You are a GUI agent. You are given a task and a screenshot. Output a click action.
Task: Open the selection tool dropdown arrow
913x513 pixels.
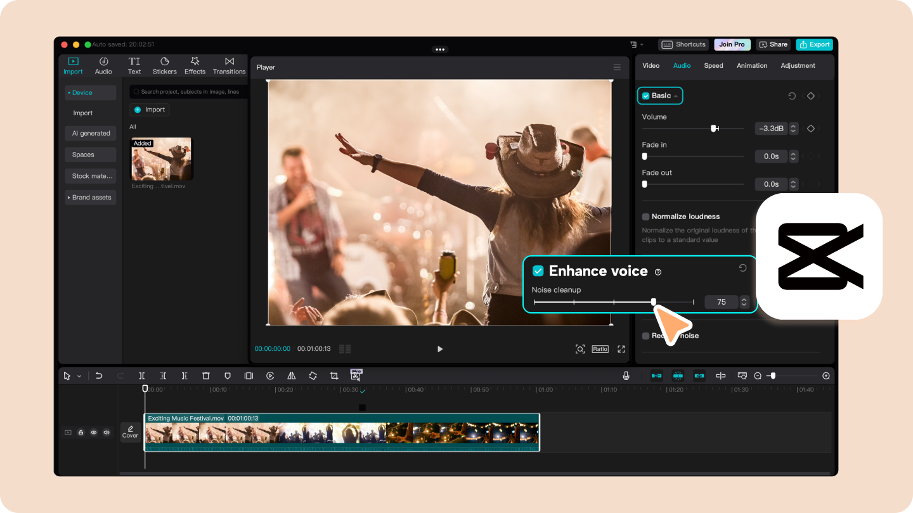[x=79, y=376]
